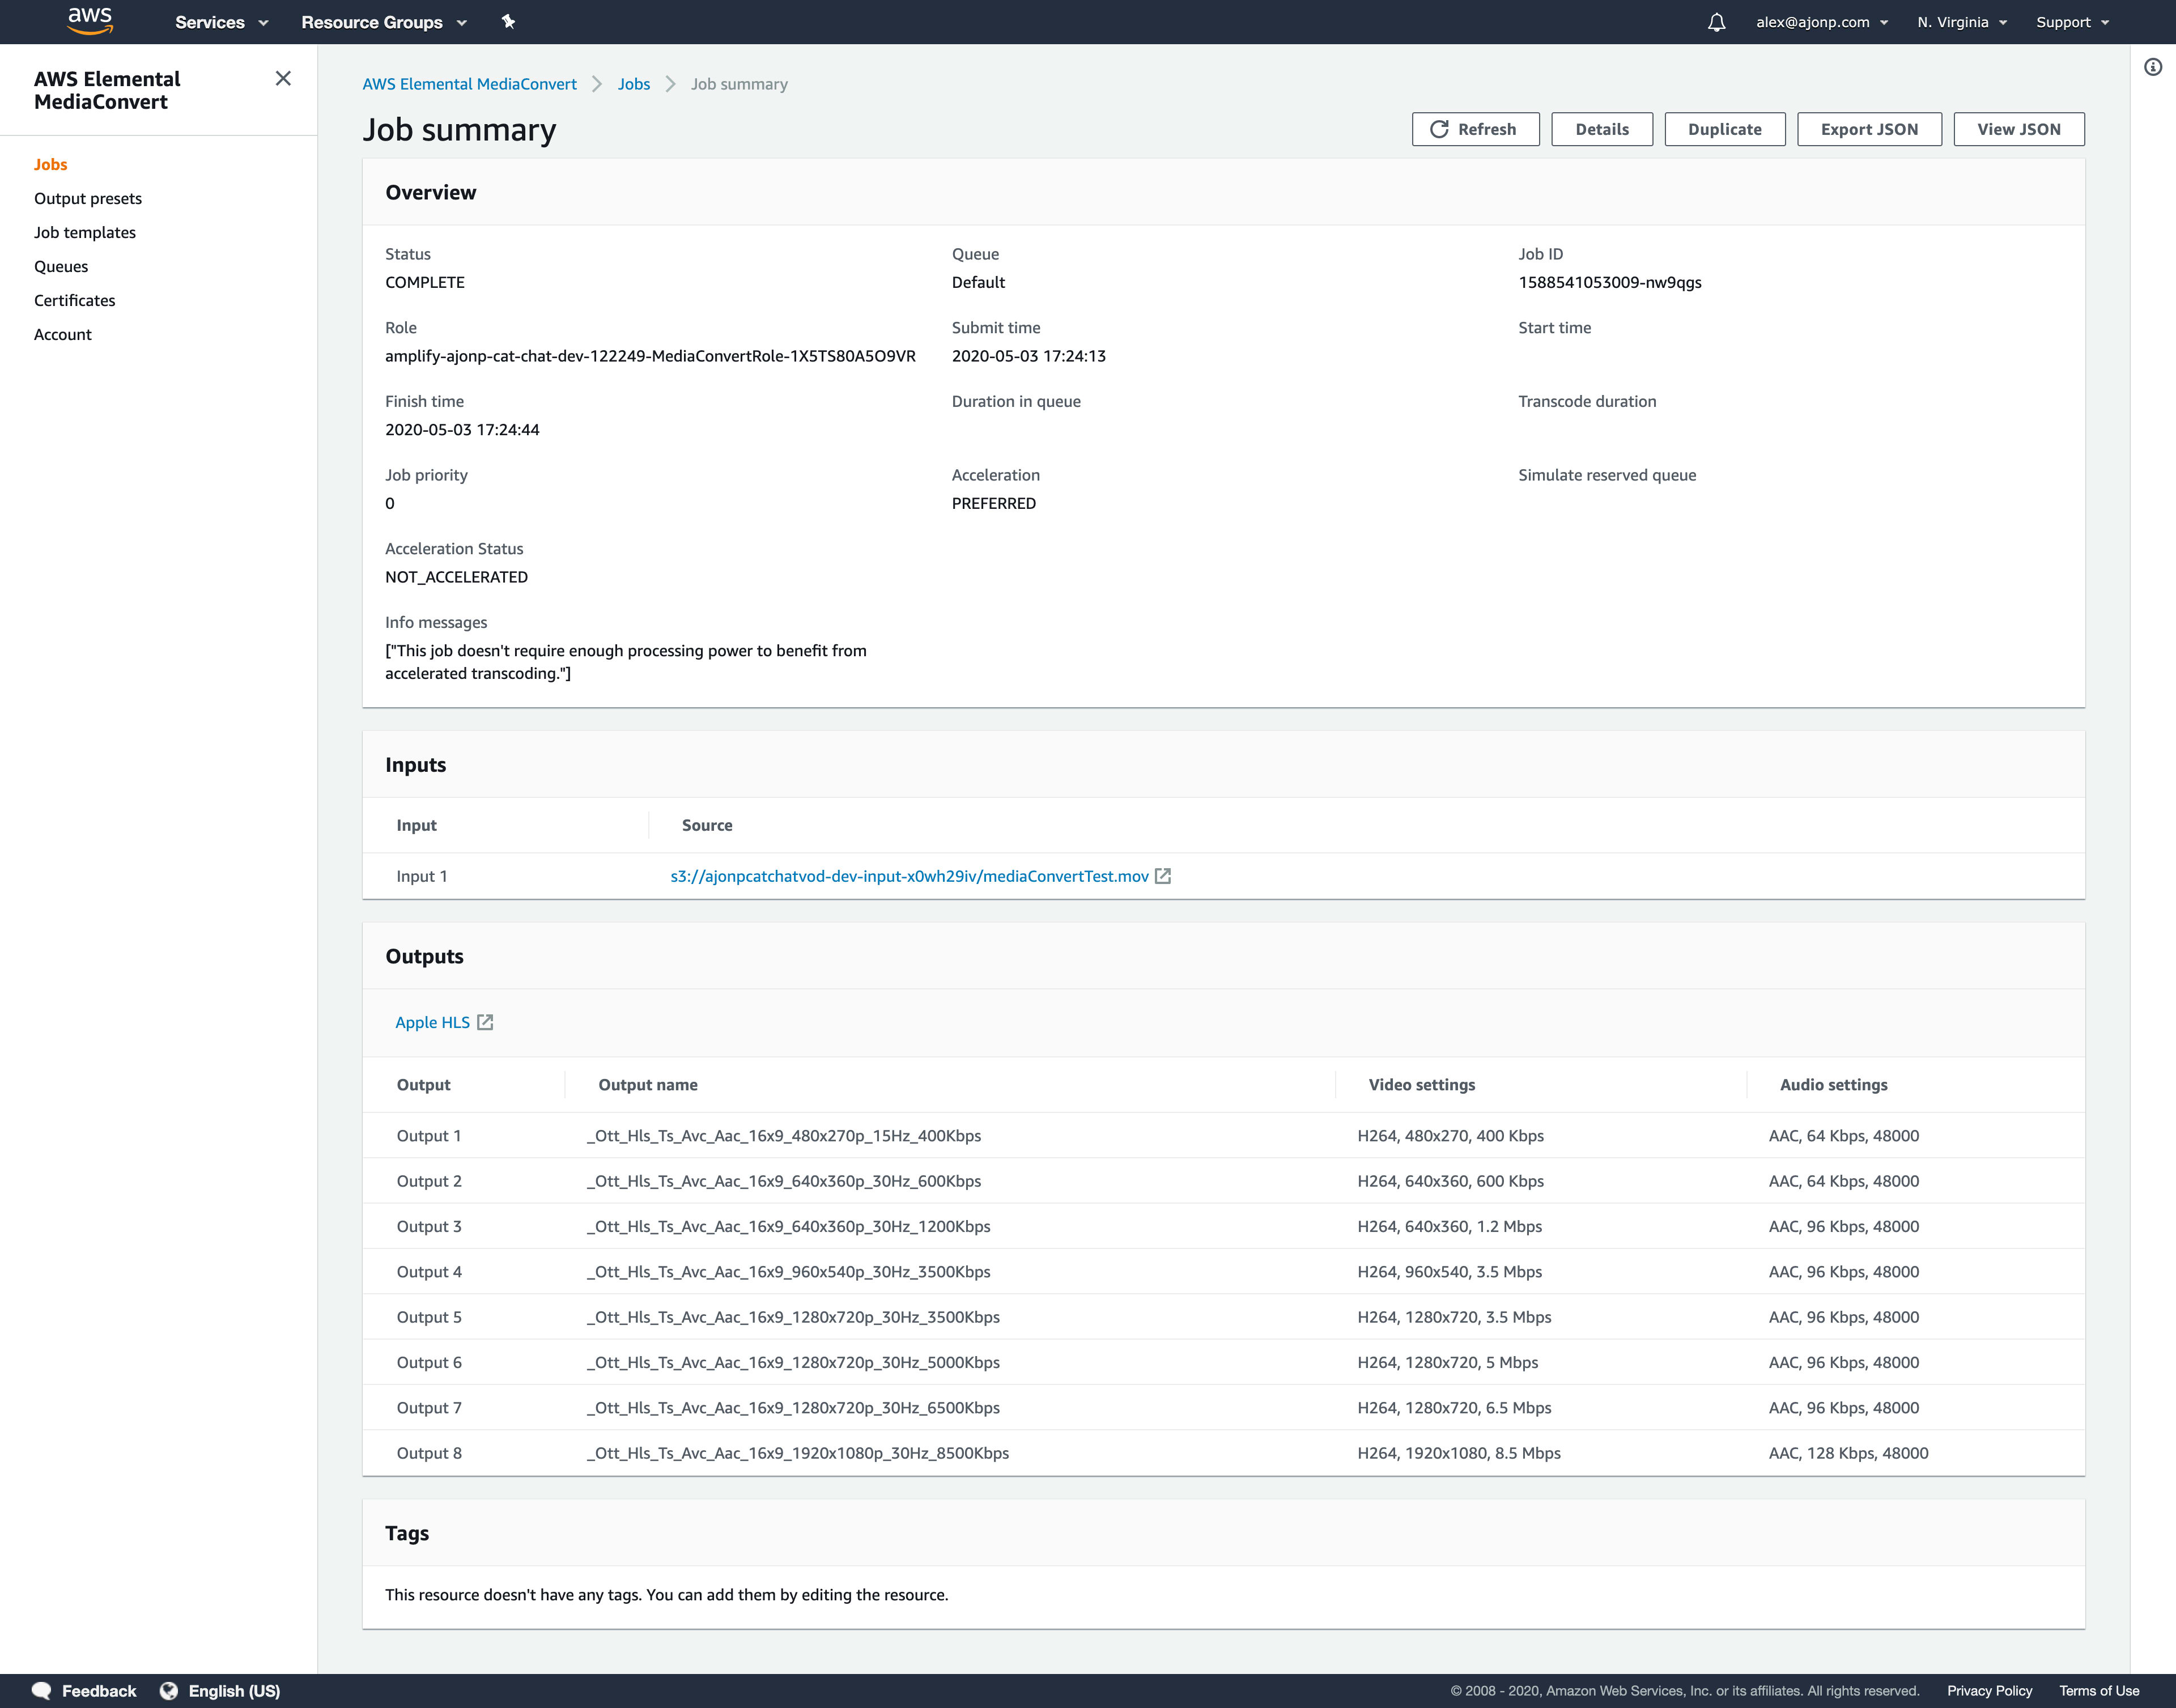Open Job templates in the sidebar
Viewport: 2176px width, 1708px height.
click(85, 232)
